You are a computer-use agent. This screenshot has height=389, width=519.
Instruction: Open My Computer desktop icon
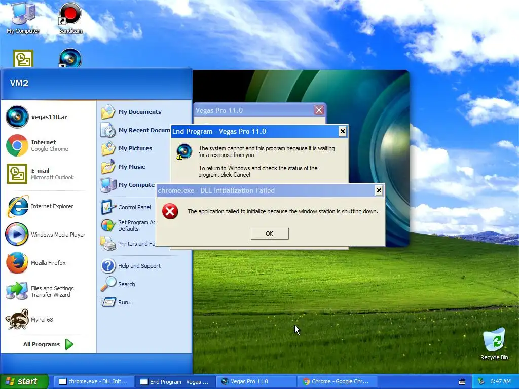pos(23,17)
